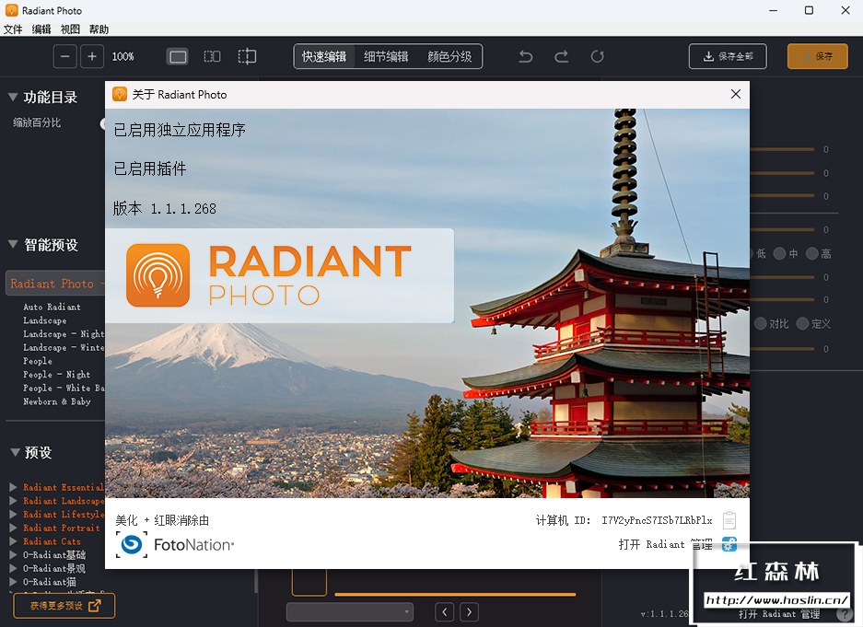Click the orange filmstrip scrollbar

(455, 595)
